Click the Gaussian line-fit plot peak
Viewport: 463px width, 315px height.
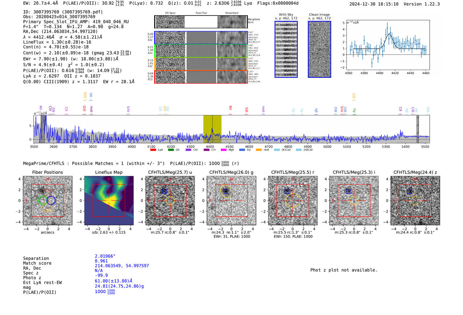coord(389,33)
